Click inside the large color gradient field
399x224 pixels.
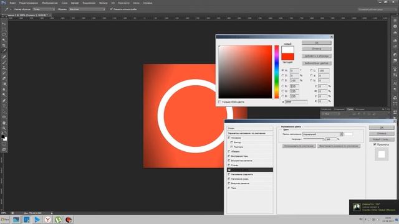(x=245, y=72)
